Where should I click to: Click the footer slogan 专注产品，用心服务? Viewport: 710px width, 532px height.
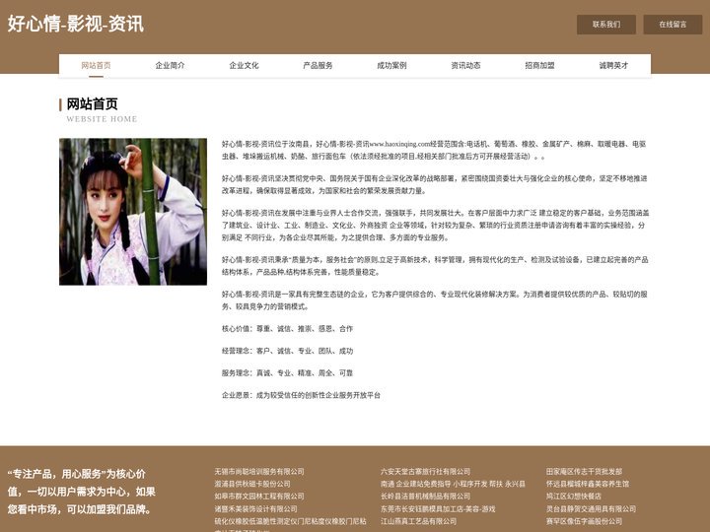point(82,492)
